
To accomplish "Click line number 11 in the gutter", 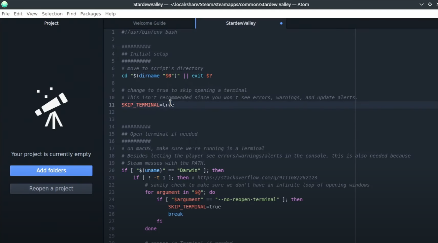I will (112, 105).
